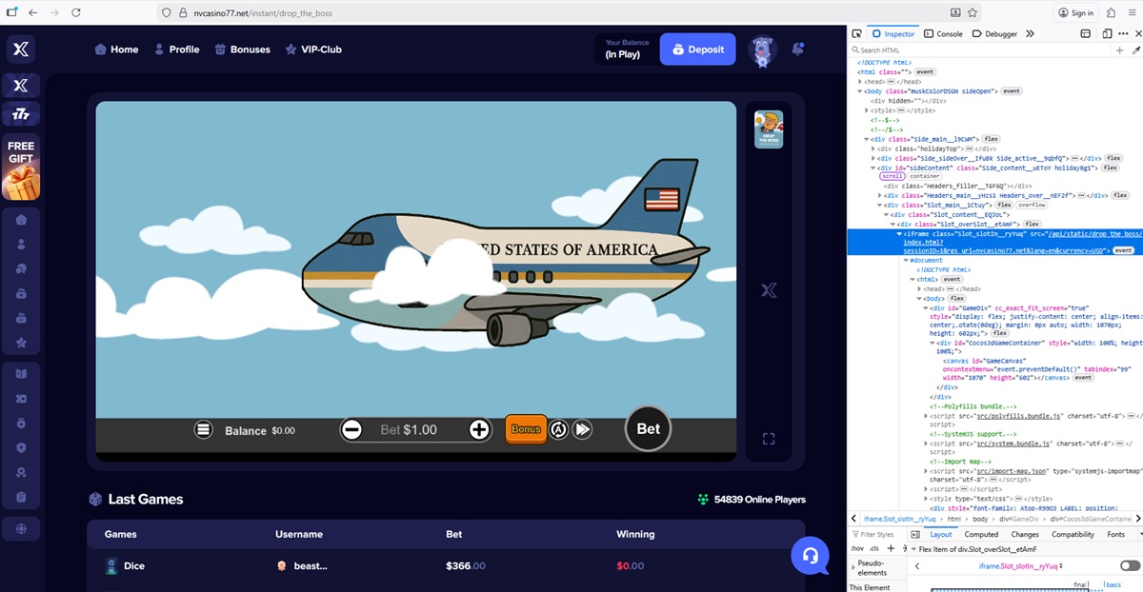Decrease the bet with minus button
Screen dimensions: 1143x592
tap(351, 430)
